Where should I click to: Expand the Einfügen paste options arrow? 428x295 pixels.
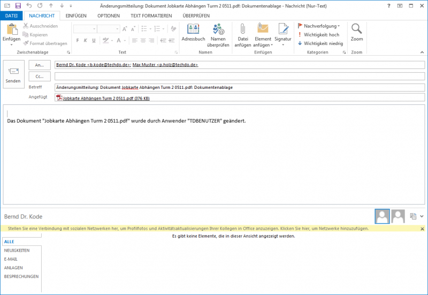(x=11, y=45)
